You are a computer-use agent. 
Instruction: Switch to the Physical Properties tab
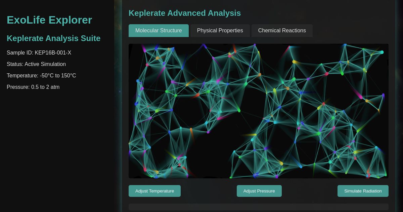[220, 31]
